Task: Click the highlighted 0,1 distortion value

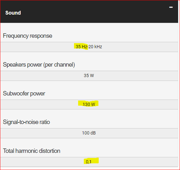Action: click(x=89, y=162)
